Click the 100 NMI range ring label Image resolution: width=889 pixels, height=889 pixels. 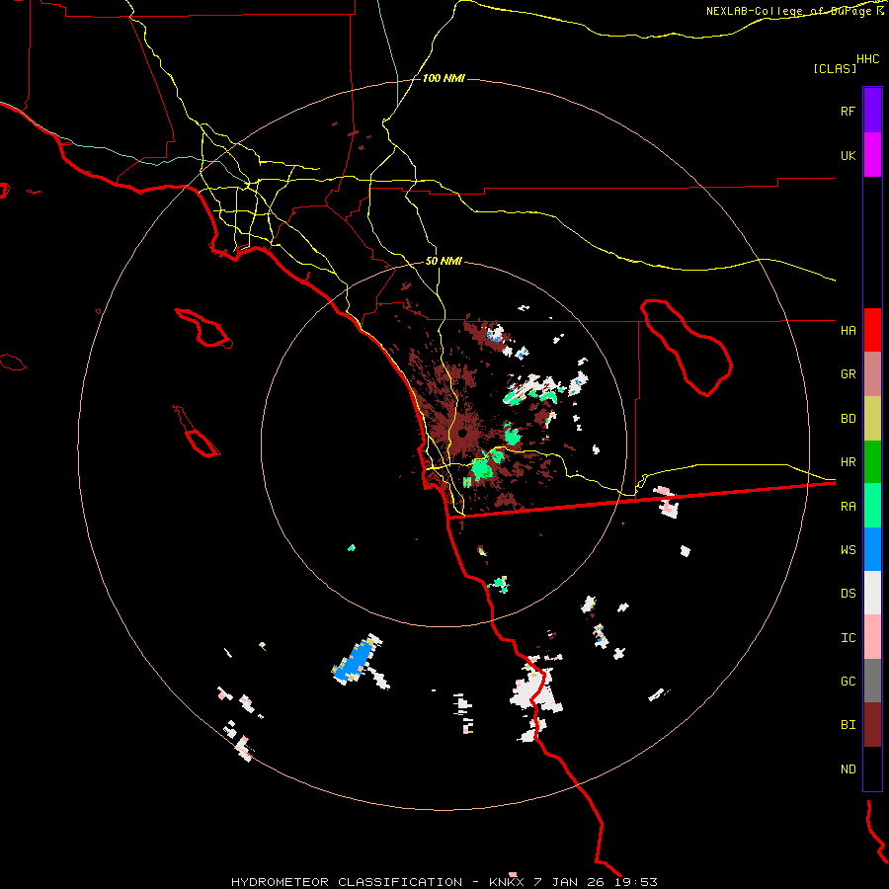pos(444,78)
